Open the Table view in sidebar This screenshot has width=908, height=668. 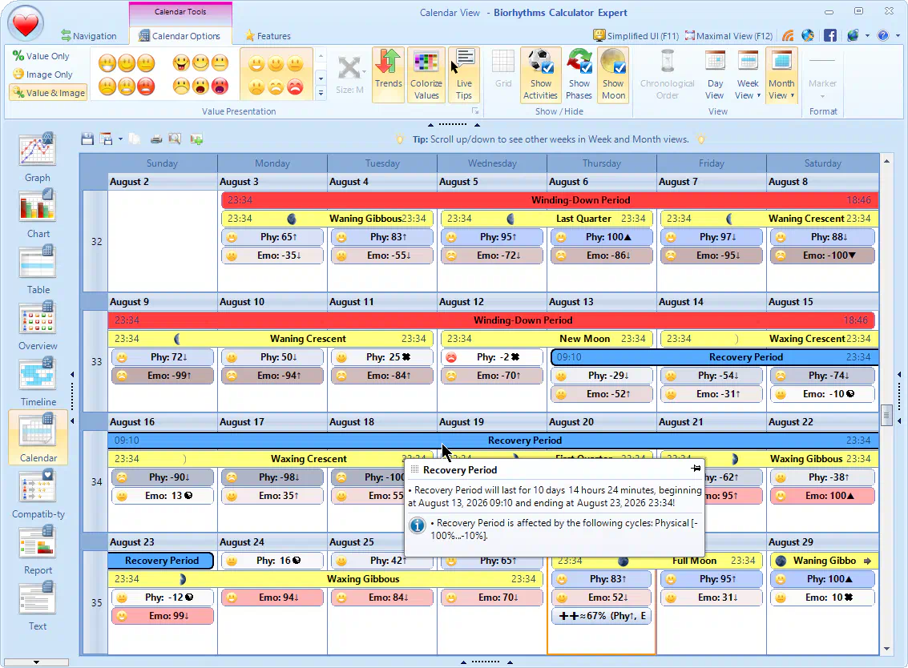pos(38,270)
